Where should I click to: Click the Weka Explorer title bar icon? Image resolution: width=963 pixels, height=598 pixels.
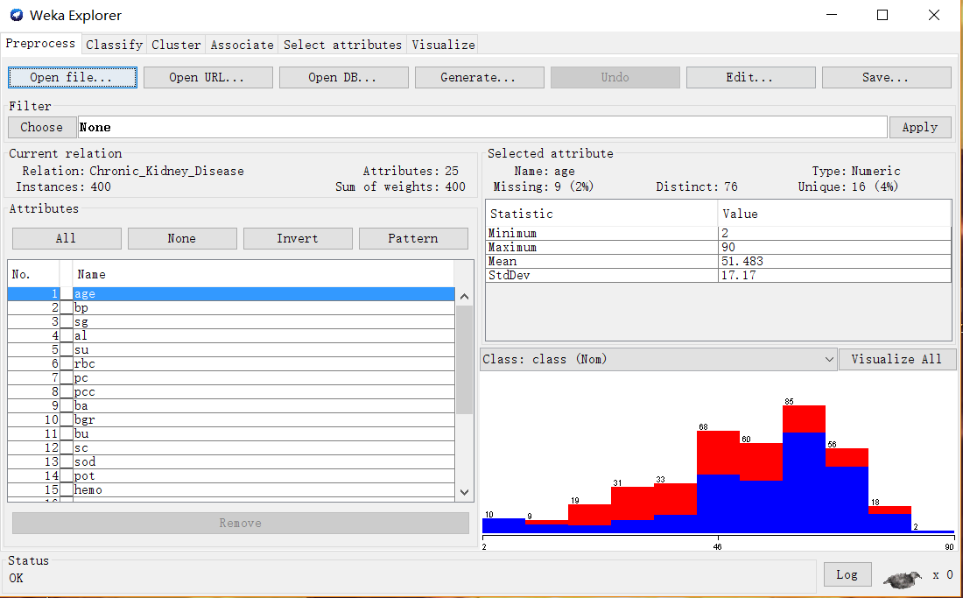point(16,16)
